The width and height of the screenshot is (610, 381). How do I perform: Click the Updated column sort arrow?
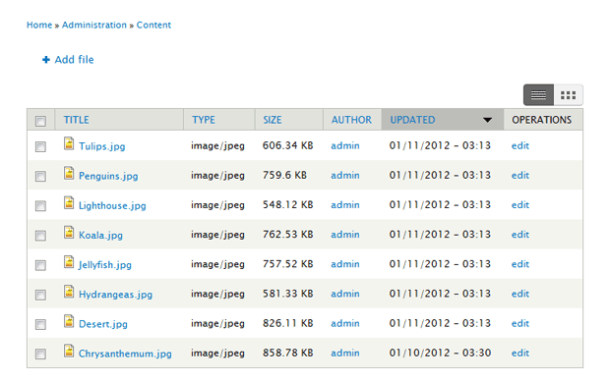coord(487,120)
